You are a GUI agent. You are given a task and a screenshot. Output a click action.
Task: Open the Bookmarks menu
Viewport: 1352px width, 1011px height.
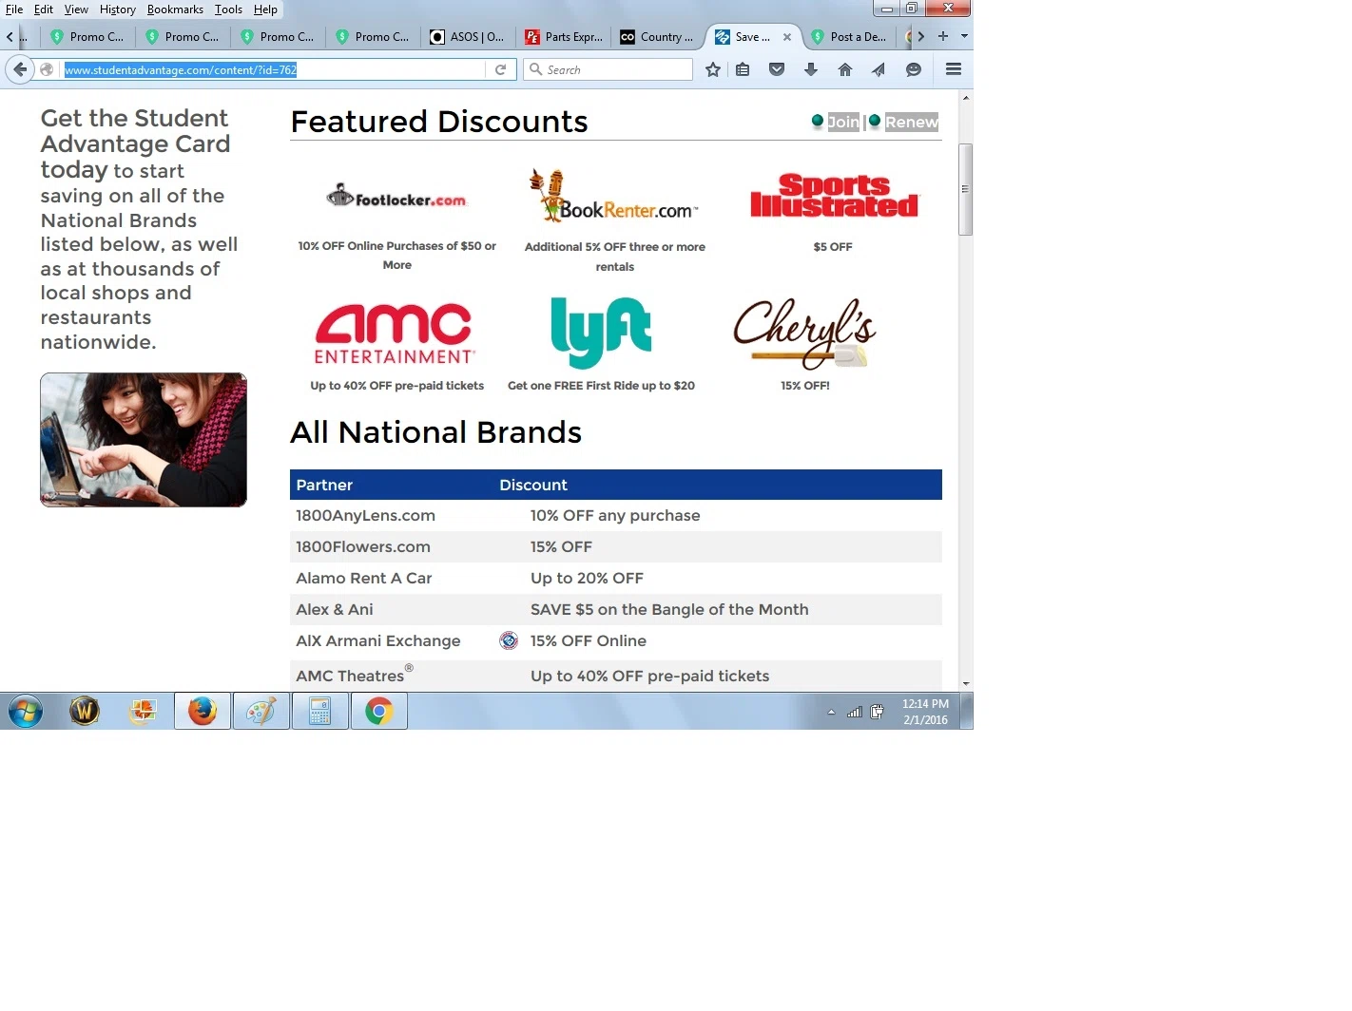175,10
